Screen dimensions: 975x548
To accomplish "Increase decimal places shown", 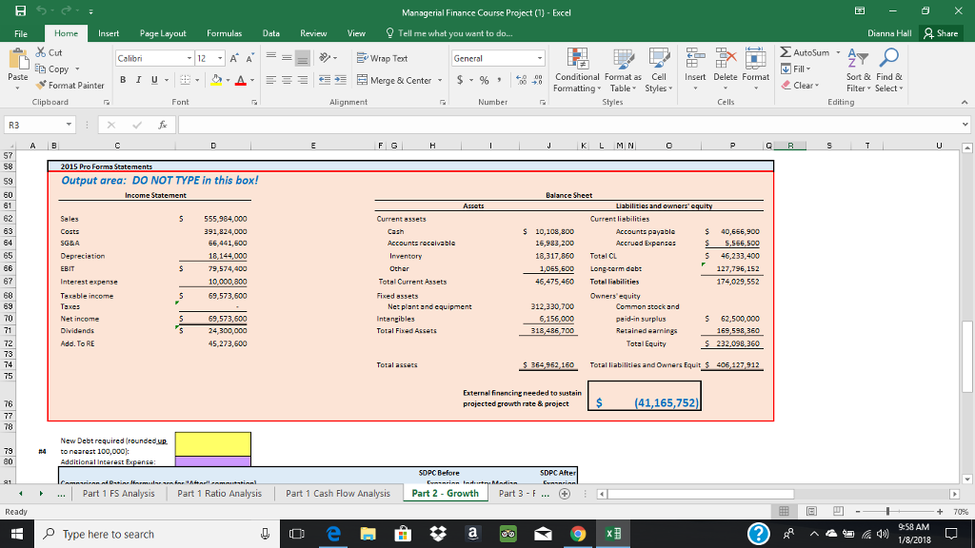I will (522, 80).
